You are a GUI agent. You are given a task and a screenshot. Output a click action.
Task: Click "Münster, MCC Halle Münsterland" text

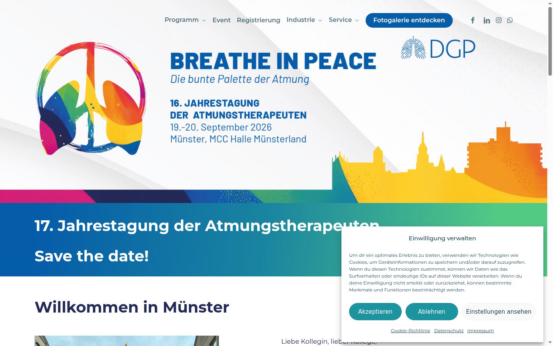pos(238,139)
